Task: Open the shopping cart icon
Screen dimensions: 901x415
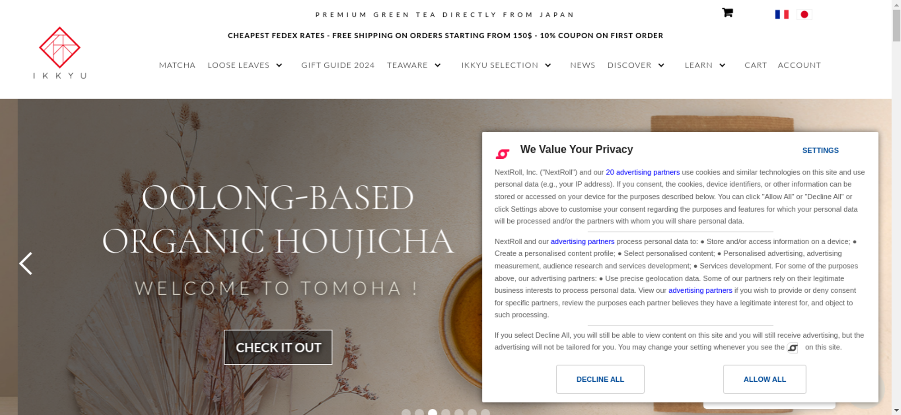Action: (727, 13)
